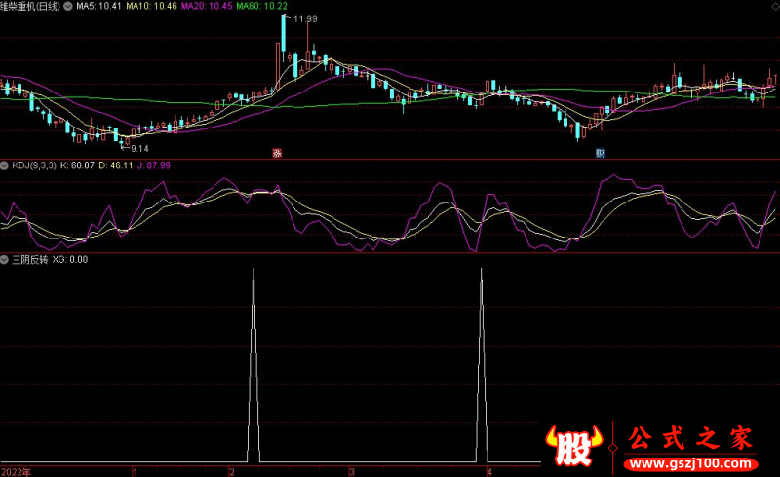
Task: Click the KDJ(9,3,3) indicator name
Action: (33, 166)
